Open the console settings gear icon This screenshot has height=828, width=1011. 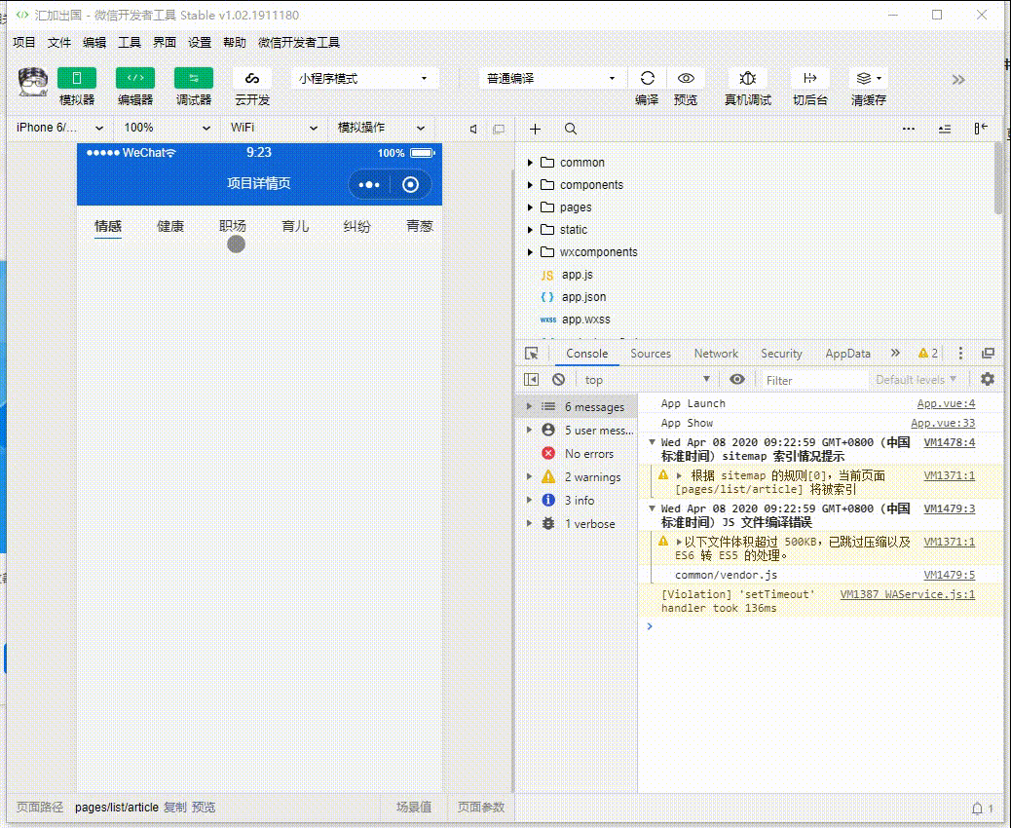(x=988, y=379)
